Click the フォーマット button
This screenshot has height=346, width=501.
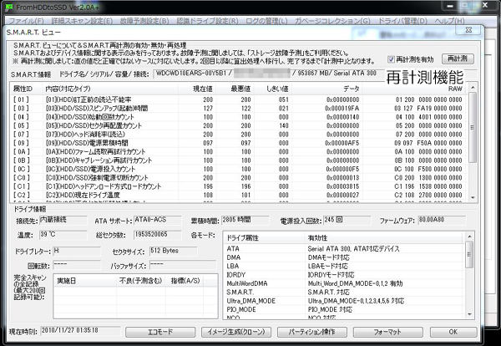(387, 332)
